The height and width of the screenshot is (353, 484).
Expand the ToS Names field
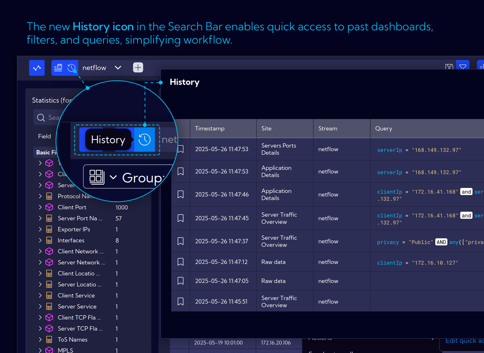click(x=40, y=339)
